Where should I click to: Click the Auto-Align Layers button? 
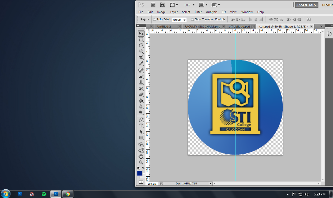click(x=309, y=19)
